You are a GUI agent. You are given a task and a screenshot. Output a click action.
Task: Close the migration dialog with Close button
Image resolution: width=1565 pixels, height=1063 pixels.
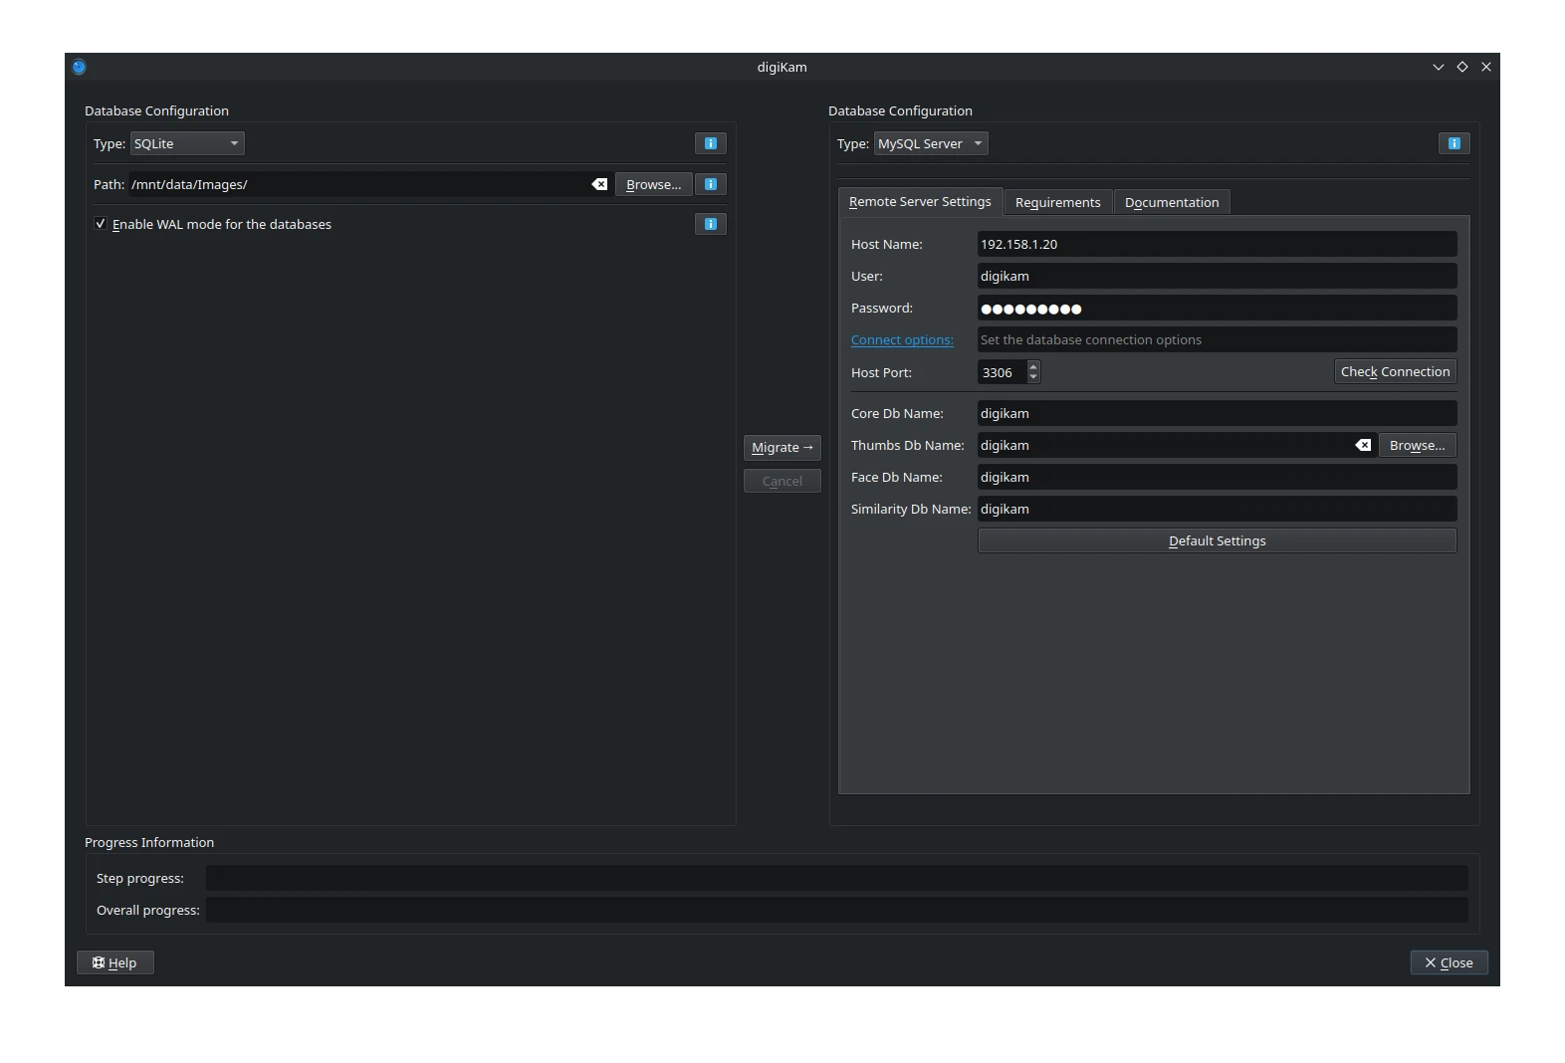(x=1449, y=962)
